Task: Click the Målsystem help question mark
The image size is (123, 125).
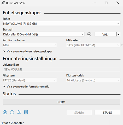Action: (x=122, y=45)
